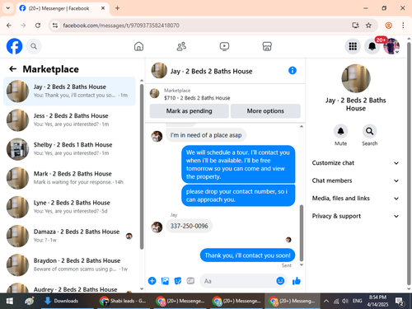Show hidden system tray icons
Image resolution: width=412 pixels, height=309 pixels.
(326, 301)
